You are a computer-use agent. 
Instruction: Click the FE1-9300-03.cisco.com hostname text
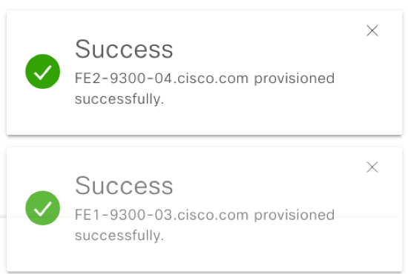(162, 215)
